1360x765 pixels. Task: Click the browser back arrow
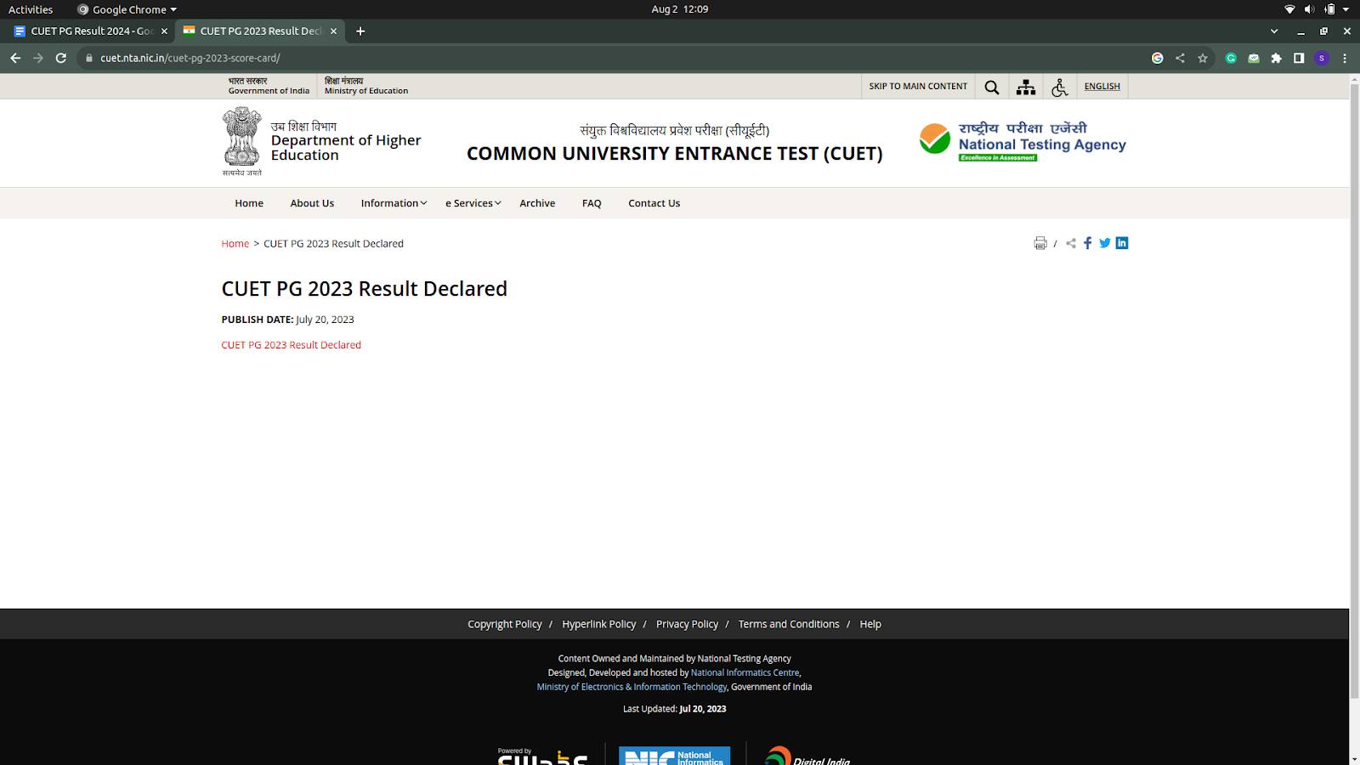click(15, 58)
